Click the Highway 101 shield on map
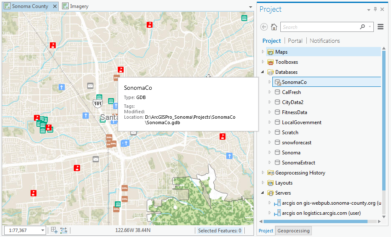Screen dimensions: 391x237 coord(98,103)
